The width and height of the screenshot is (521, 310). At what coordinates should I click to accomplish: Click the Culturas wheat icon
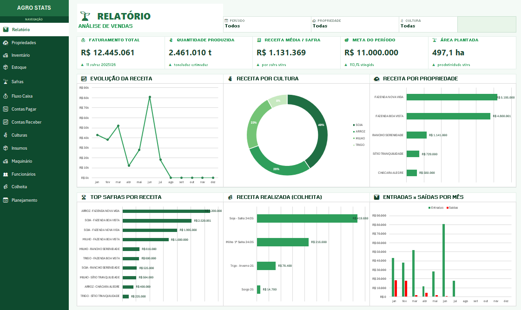coord(6,135)
